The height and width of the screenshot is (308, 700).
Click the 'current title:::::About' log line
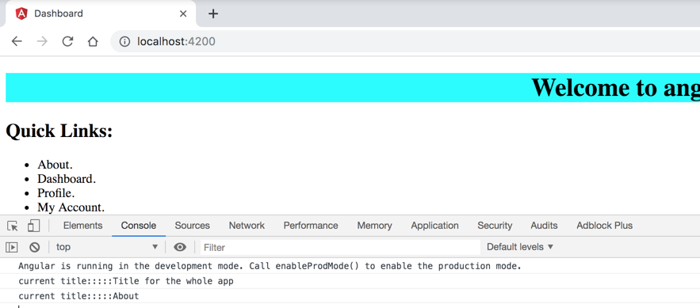78,296
